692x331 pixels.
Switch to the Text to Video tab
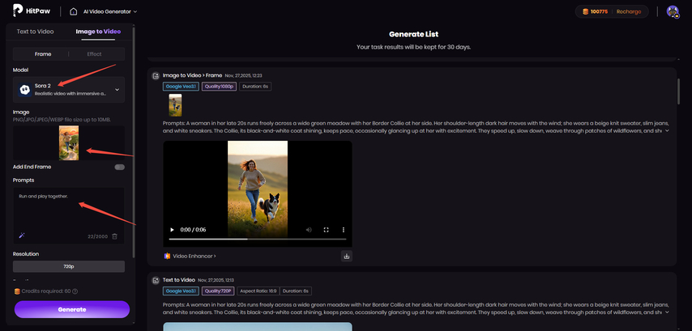pyautogui.click(x=36, y=32)
